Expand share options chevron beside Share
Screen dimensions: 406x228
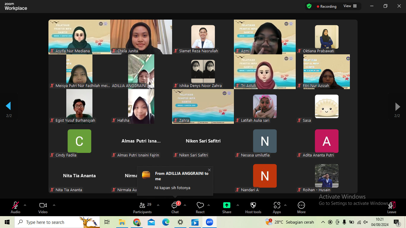coord(238,205)
